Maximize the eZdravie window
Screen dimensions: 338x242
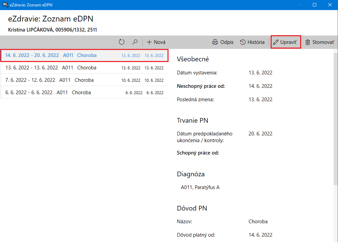point(314,5)
